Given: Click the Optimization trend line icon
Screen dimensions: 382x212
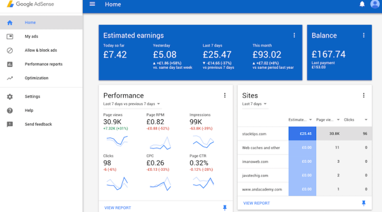Looking at the screenshot, I should 10,78.
